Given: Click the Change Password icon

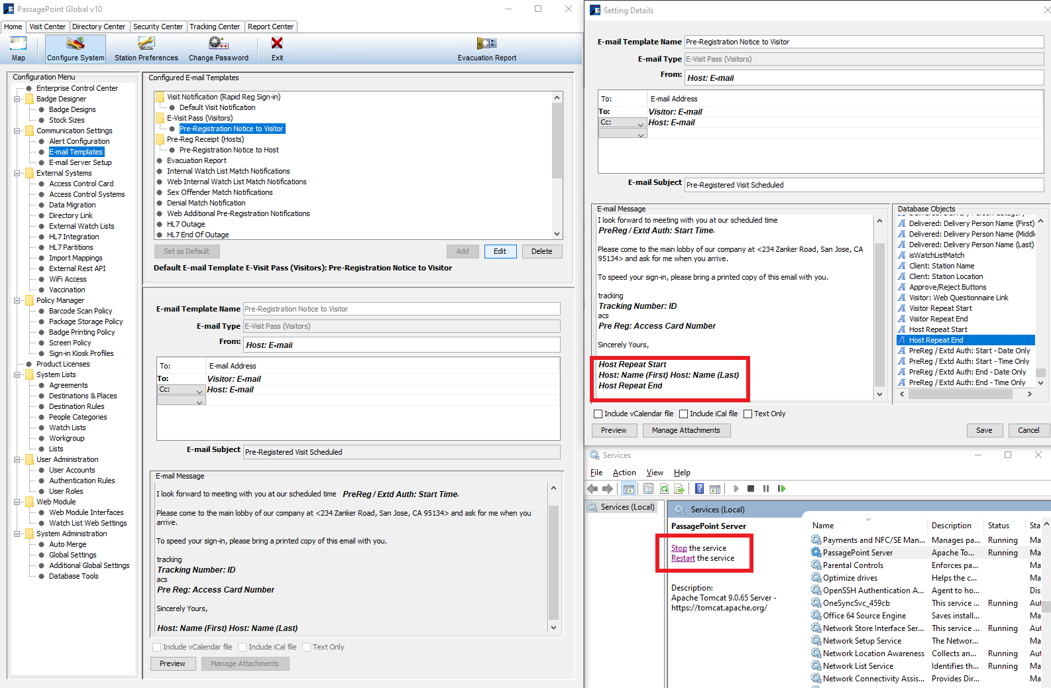Looking at the screenshot, I should (219, 43).
